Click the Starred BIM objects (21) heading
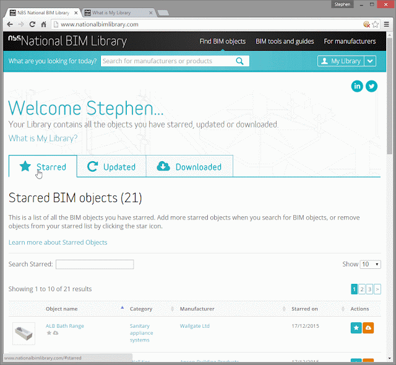The width and height of the screenshot is (396, 365). coord(75,198)
